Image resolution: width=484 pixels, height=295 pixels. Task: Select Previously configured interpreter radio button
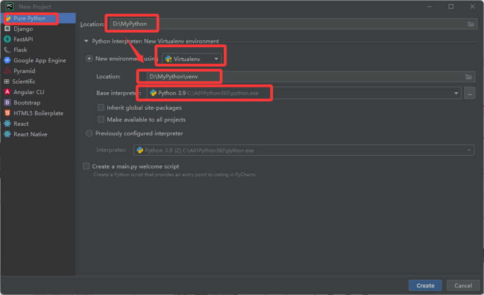pos(89,133)
